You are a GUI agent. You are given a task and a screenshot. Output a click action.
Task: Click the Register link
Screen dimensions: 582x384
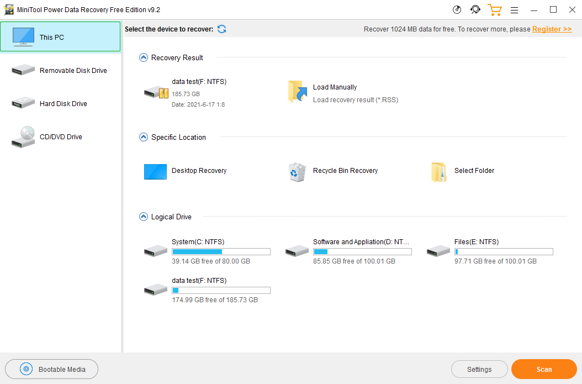click(x=552, y=29)
